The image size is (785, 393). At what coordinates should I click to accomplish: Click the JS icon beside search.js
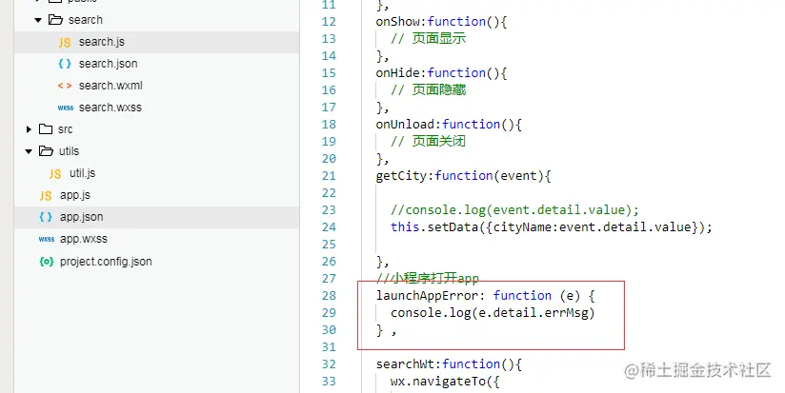[x=65, y=43]
